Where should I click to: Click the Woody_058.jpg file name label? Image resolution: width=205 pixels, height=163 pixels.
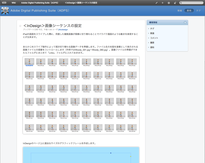point(109,131)
